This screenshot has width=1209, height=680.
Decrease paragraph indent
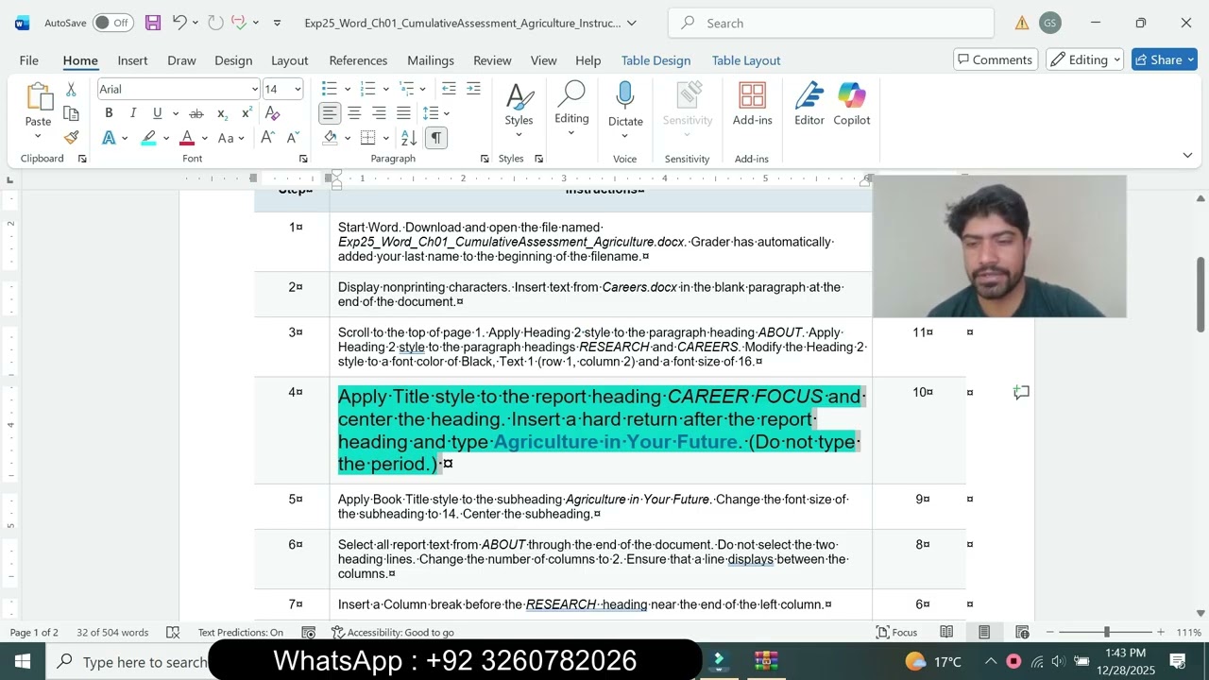pyautogui.click(x=449, y=89)
